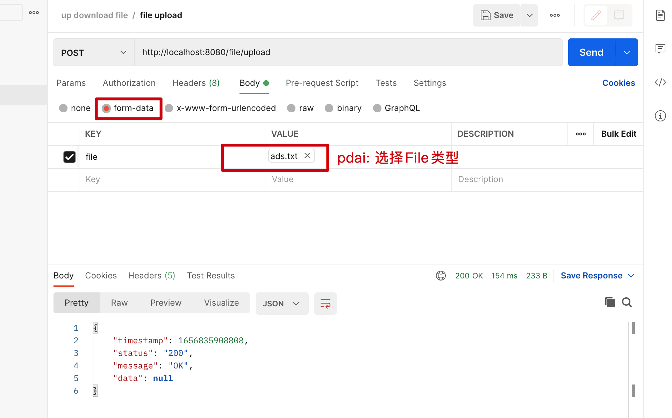
Task: Select the binary body type radio
Action: (x=329, y=108)
